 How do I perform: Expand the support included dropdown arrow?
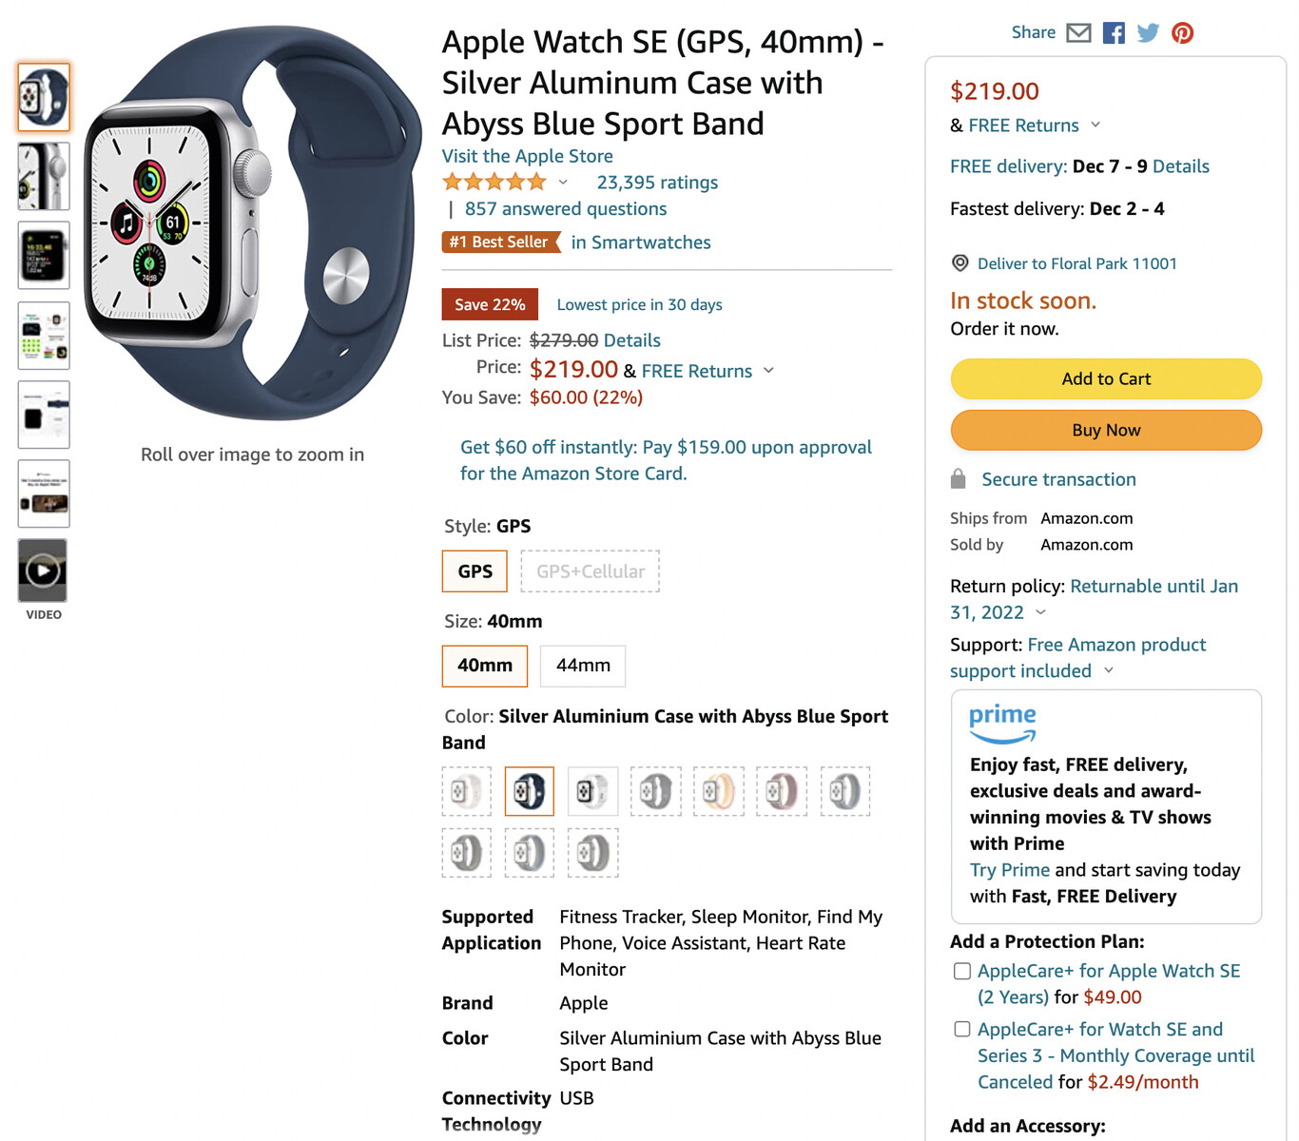click(x=1109, y=670)
